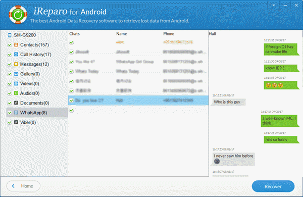
Task: Uncheck the Viber(0) checkbox
Action: (10, 122)
